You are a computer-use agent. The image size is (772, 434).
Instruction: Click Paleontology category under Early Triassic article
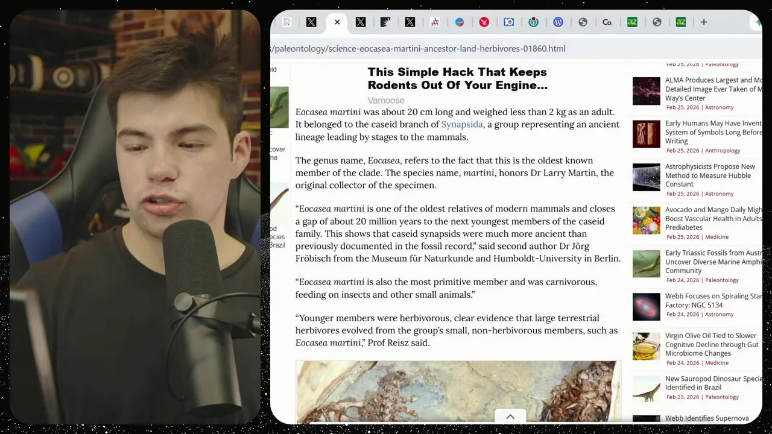click(x=722, y=280)
